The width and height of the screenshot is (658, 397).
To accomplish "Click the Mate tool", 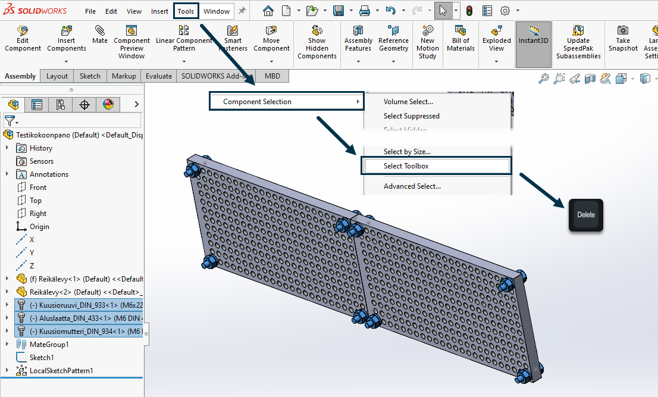I will coord(99,35).
